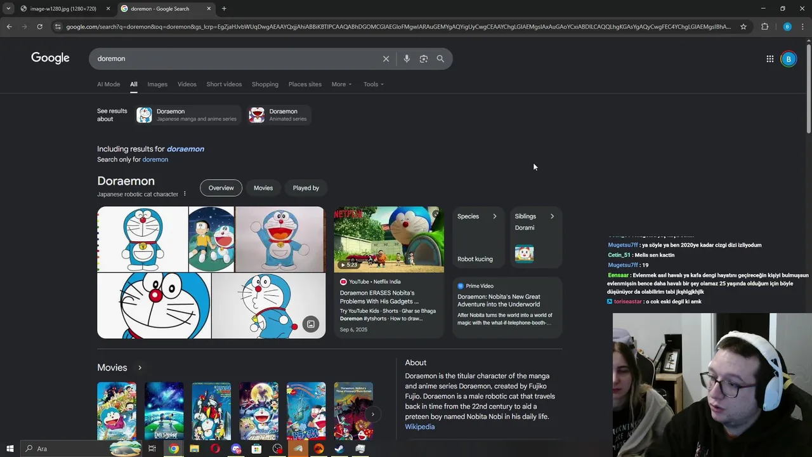Open Steam from the taskbar
The height and width of the screenshot is (457, 812).
coord(339,449)
